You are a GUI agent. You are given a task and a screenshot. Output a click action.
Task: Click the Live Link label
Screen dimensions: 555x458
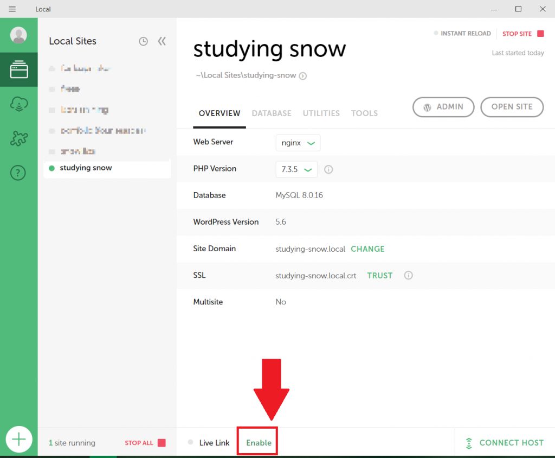point(214,443)
